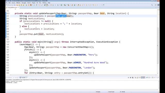Open the Edit menu
This screenshot has width=165, height=93.
pyautogui.click(x=10, y=3)
